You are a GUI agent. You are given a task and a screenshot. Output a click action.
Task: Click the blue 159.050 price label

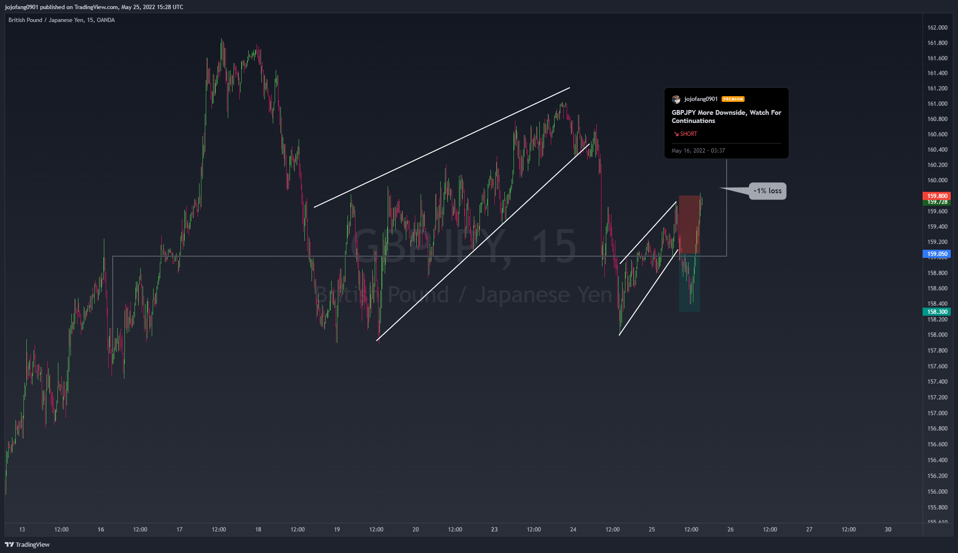coord(936,254)
